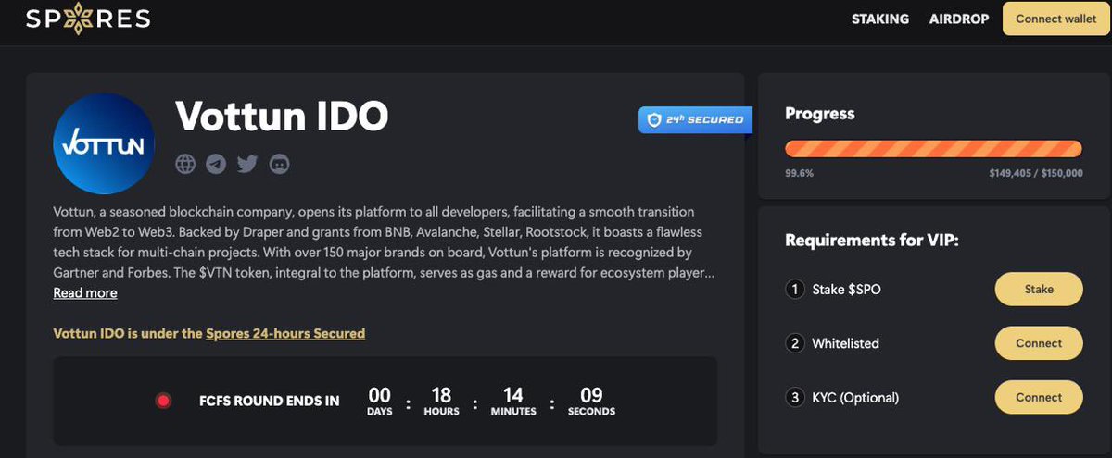Click the 18 HOURS countdown value
1112x458 pixels.
point(442,400)
